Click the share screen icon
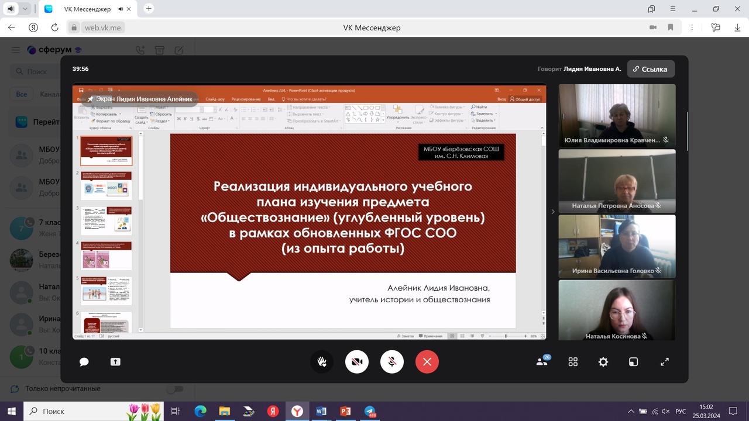The height and width of the screenshot is (421, 749). [115, 362]
